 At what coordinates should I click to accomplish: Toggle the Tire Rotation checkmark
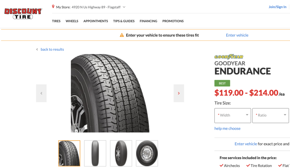point(249,165)
